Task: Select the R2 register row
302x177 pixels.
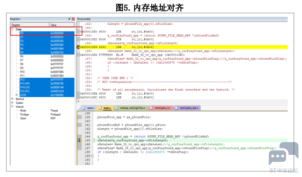Action: [x=47, y=41]
